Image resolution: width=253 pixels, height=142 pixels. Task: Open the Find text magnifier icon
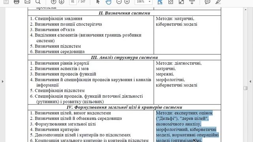click(38, 2)
